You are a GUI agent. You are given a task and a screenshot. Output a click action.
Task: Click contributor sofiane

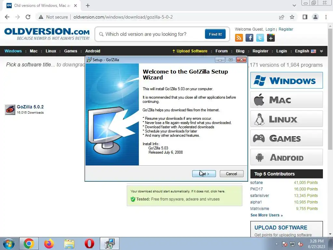coord(256,182)
